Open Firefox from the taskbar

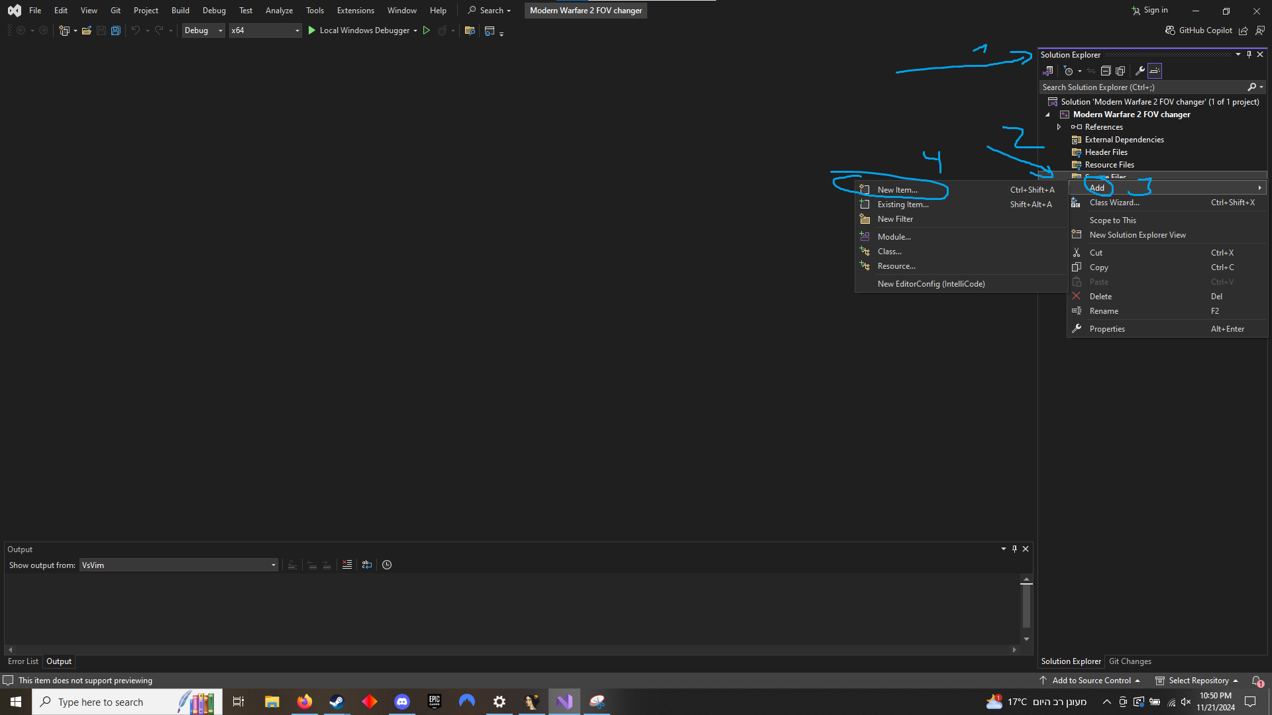point(304,702)
